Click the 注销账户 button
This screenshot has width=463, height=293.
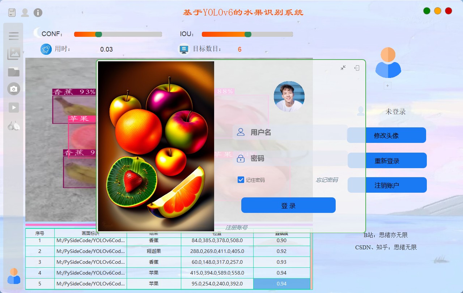click(387, 185)
